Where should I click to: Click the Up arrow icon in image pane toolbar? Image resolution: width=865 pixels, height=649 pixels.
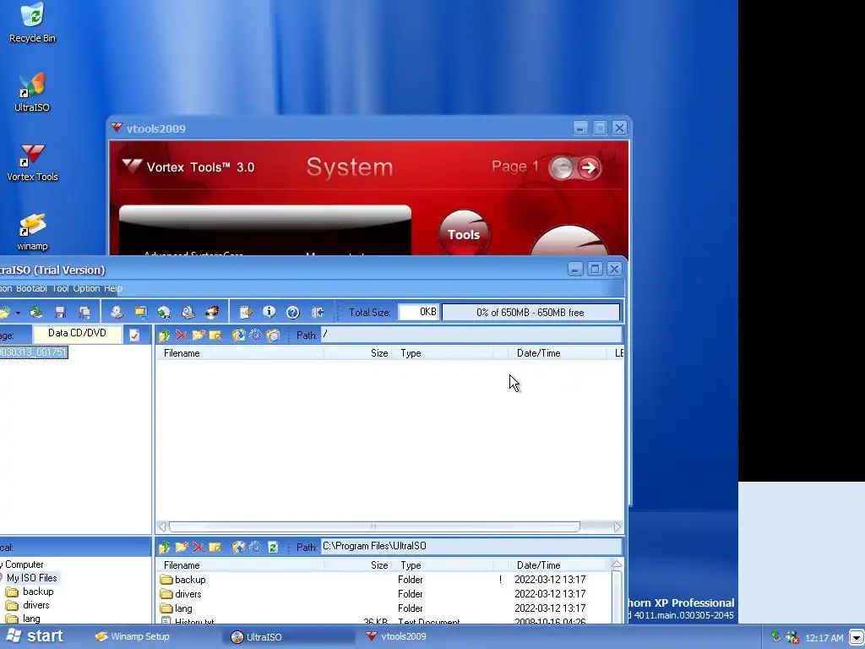165,335
